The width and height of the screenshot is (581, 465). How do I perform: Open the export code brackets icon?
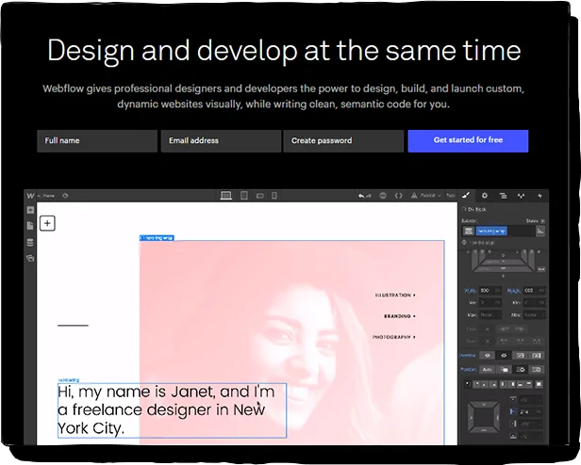pos(398,196)
